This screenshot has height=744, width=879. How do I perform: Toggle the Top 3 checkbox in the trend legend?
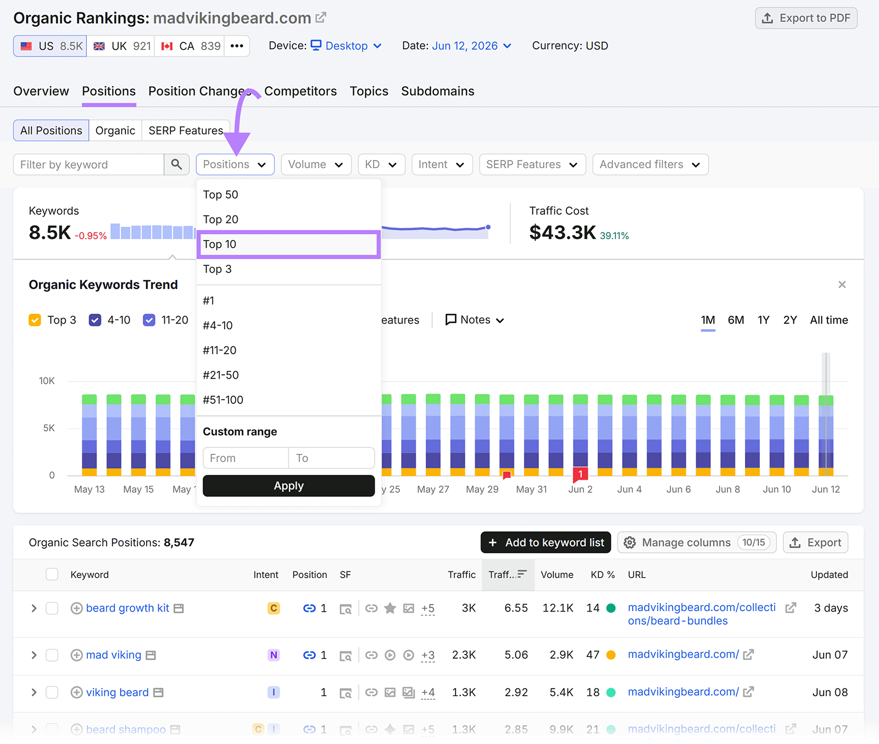[x=35, y=320]
